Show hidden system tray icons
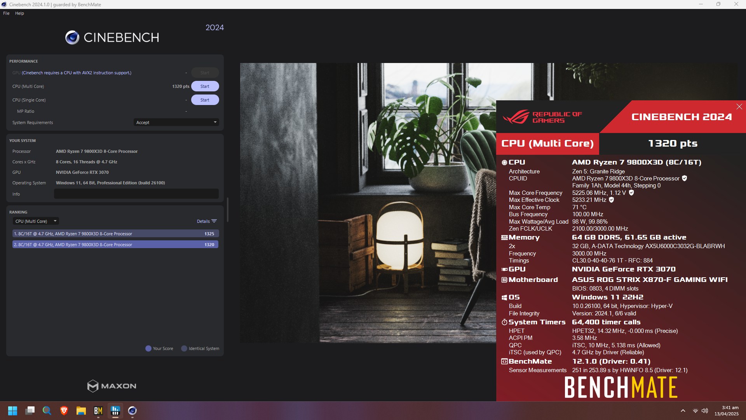The width and height of the screenshot is (746, 420). pos(683,411)
